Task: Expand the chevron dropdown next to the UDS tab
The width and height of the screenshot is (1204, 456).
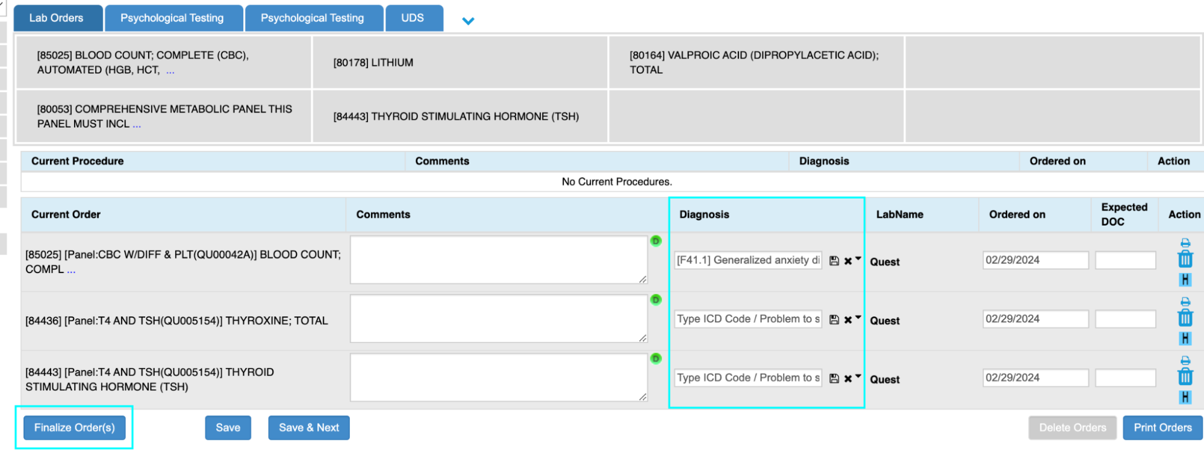Action: (x=468, y=21)
